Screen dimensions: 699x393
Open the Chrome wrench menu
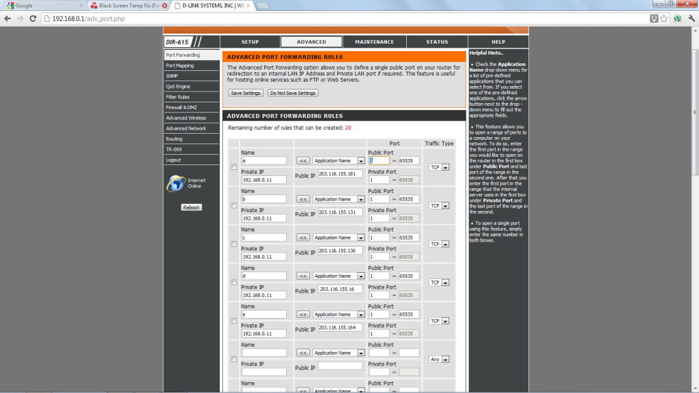(x=691, y=18)
